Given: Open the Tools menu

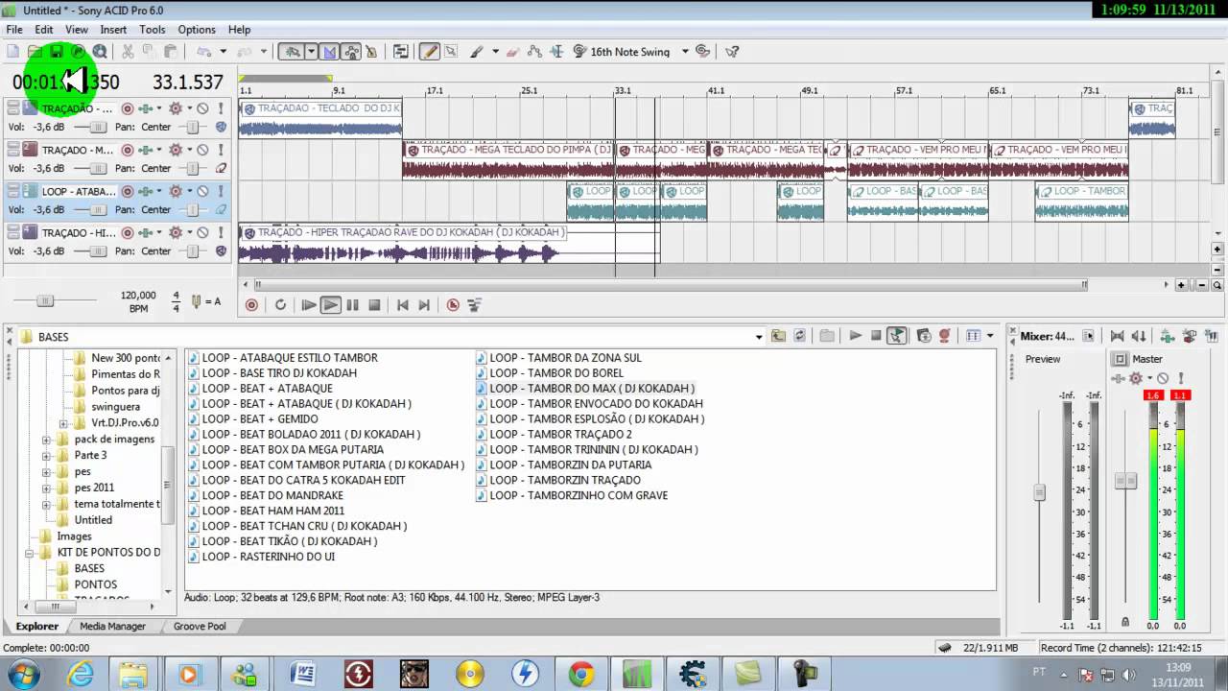Looking at the screenshot, I should coord(153,30).
